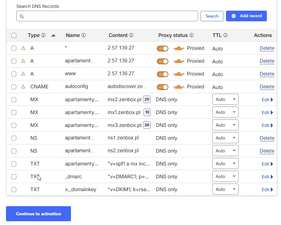Open TTL dropdown for mx2.zenbox.pl

click(225, 99)
